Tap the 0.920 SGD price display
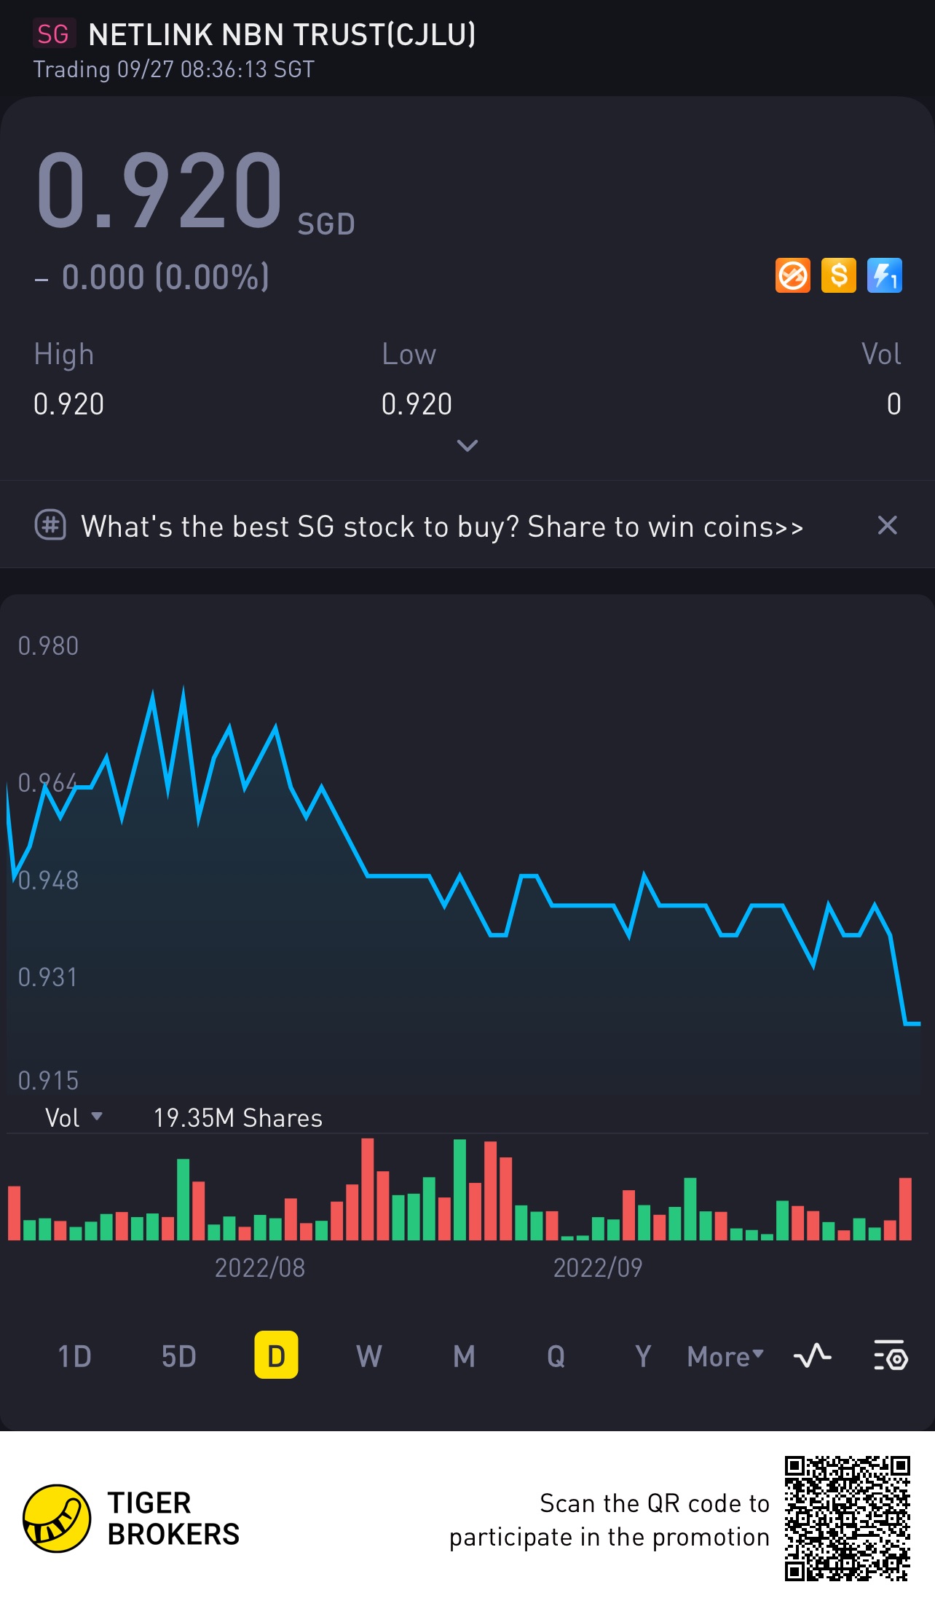The width and height of the screenshot is (935, 1606). click(x=160, y=191)
